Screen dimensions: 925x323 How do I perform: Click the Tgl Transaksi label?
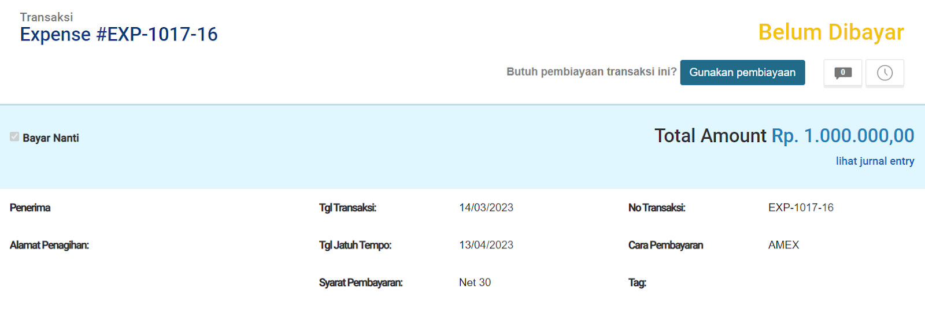[347, 208]
